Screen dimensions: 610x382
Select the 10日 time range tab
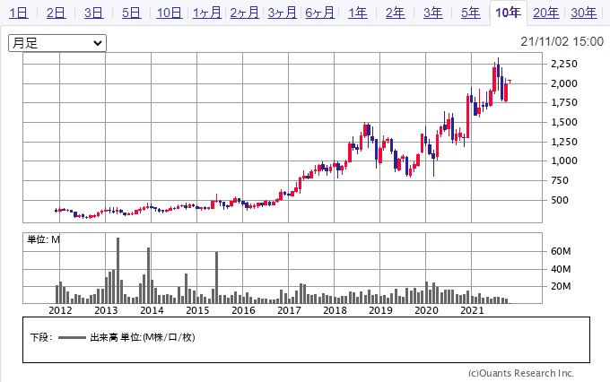(169, 13)
